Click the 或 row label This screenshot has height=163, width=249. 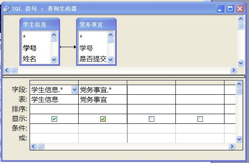pos(23,138)
